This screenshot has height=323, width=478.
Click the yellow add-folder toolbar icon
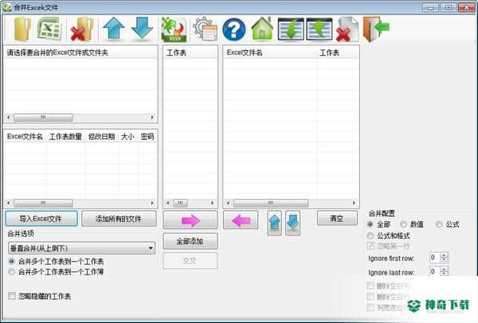pos(22,29)
